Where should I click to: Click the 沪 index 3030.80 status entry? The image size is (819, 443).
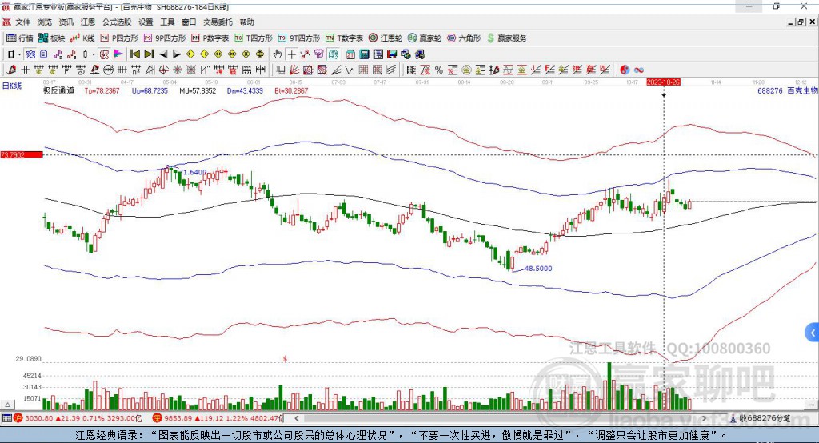click(x=78, y=418)
